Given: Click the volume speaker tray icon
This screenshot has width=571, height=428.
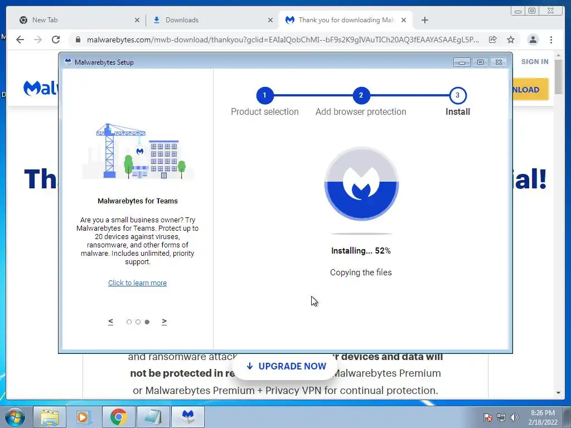Looking at the screenshot, I should click(x=514, y=417).
